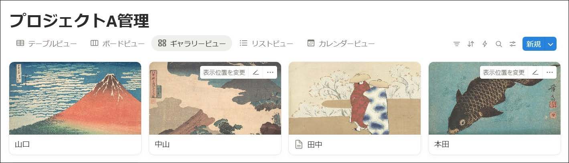Image resolution: width=569 pixels, height=163 pixels.
Task: Open the automation lightning bolt icon
Action: (x=485, y=44)
